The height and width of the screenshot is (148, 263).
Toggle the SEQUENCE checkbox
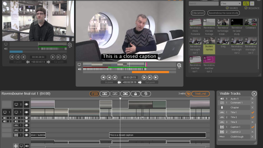[x=246, y=8]
